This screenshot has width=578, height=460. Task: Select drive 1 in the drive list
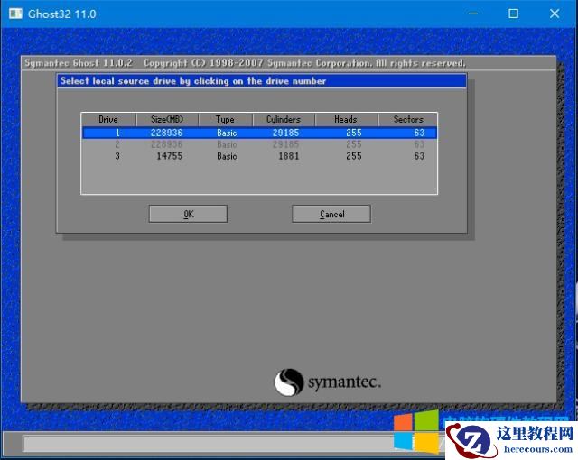[x=259, y=133]
